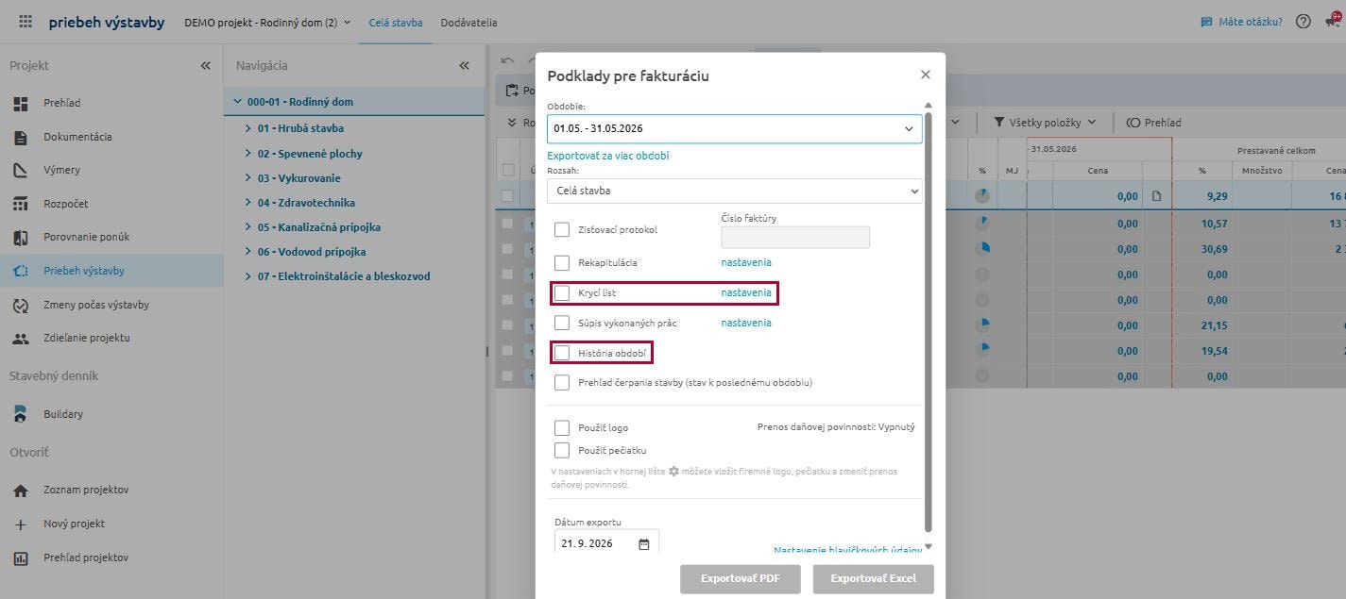1346x599 pixels.
Task: Click the Exportovať Excel button
Action: (874, 578)
